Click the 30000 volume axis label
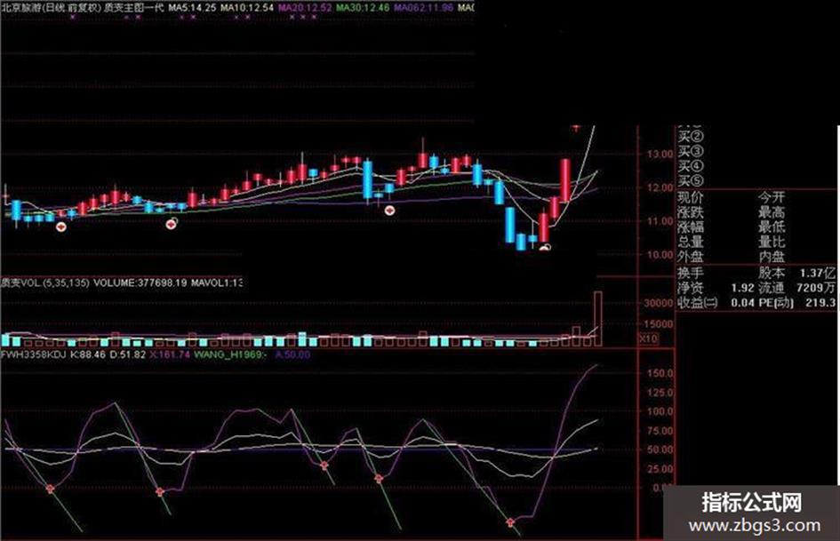 [x=659, y=303]
